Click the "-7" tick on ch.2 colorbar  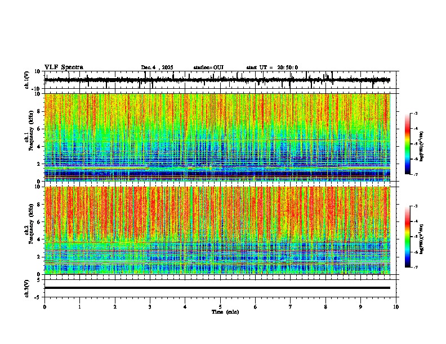point(415,268)
